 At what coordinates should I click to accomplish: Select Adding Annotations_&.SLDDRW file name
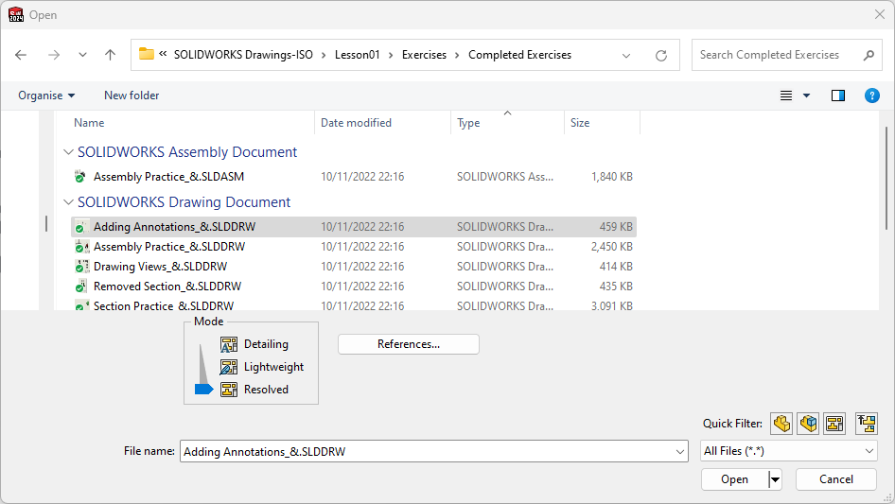click(175, 227)
